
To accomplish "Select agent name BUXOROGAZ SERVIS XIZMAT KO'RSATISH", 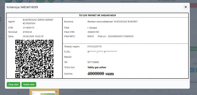I will [38, 22].
